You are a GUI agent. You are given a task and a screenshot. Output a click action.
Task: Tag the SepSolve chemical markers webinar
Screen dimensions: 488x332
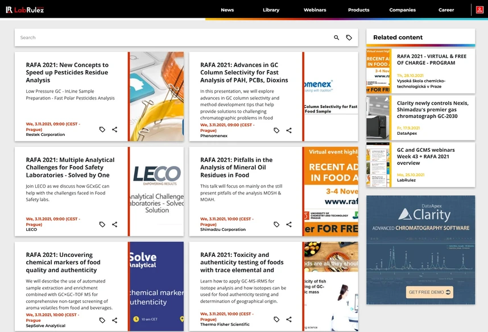point(102,320)
